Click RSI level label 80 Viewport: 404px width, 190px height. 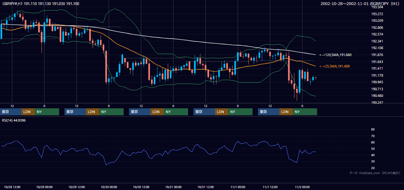pos(373,130)
